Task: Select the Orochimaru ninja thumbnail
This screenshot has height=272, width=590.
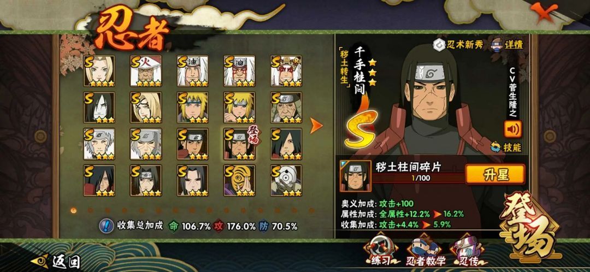Action: (99, 107)
